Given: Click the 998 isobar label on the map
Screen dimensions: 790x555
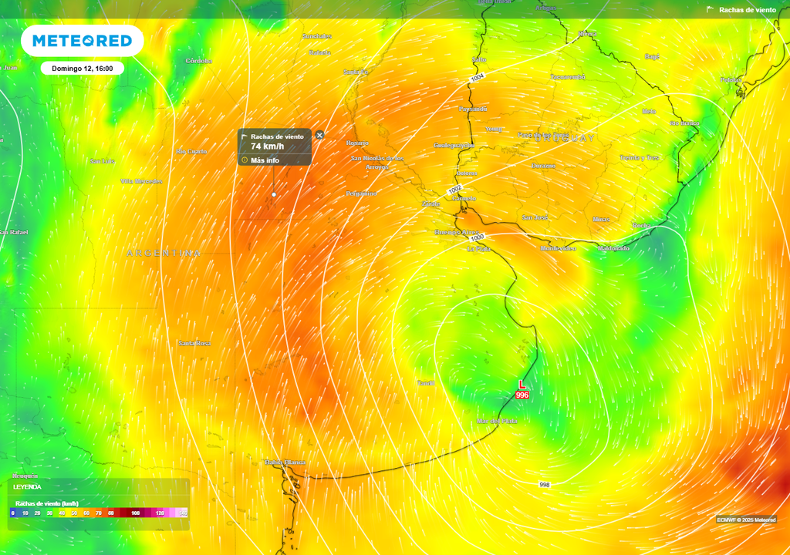Looking at the screenshot, I should click(545, 486).
